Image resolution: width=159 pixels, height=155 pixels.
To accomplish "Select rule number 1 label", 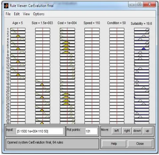I will 8,29.
